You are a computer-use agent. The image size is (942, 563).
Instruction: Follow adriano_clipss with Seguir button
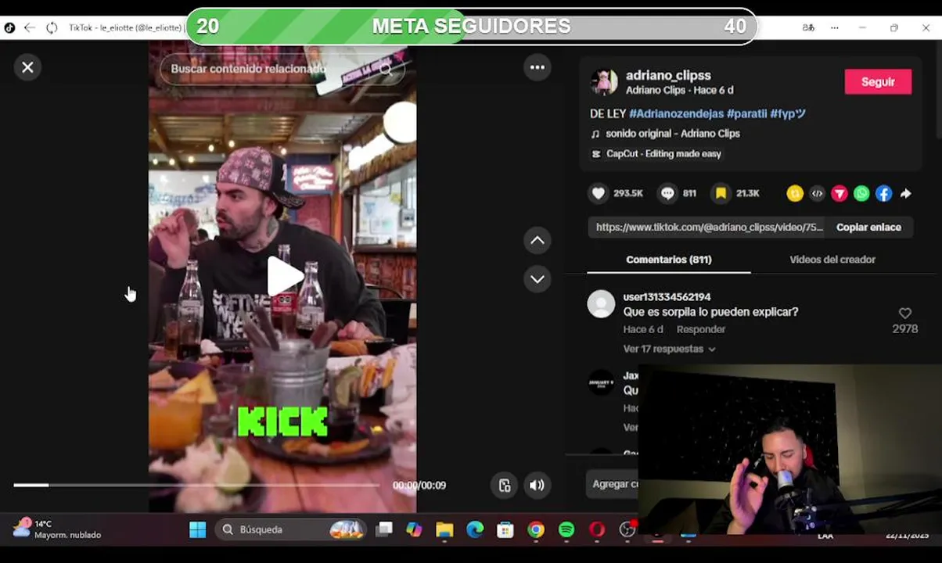878,82
